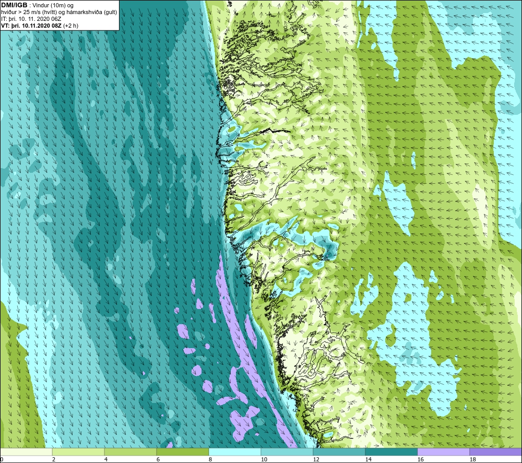
Task: Click the 'Vindur (10m) og' label text
Action: 53,6
